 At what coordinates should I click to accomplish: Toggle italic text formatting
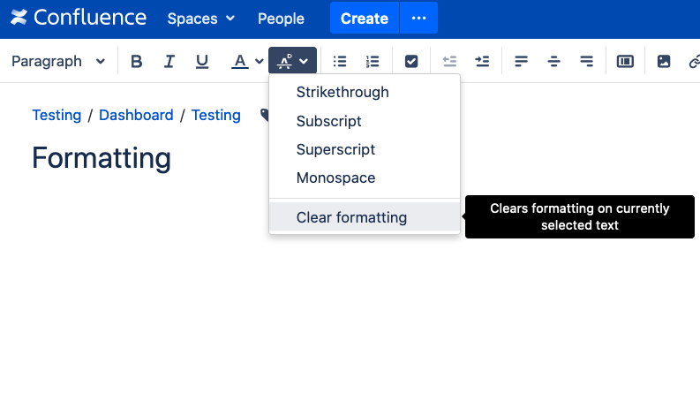[x=169, y=61]
